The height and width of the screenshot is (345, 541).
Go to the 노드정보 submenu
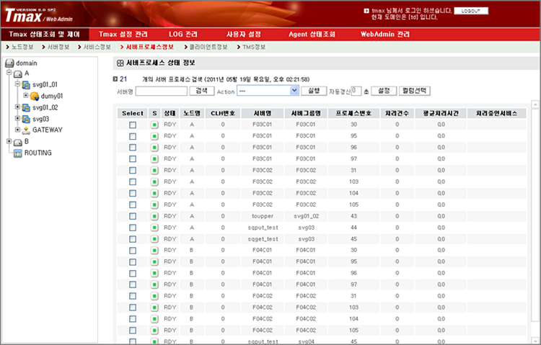point(22,48)
